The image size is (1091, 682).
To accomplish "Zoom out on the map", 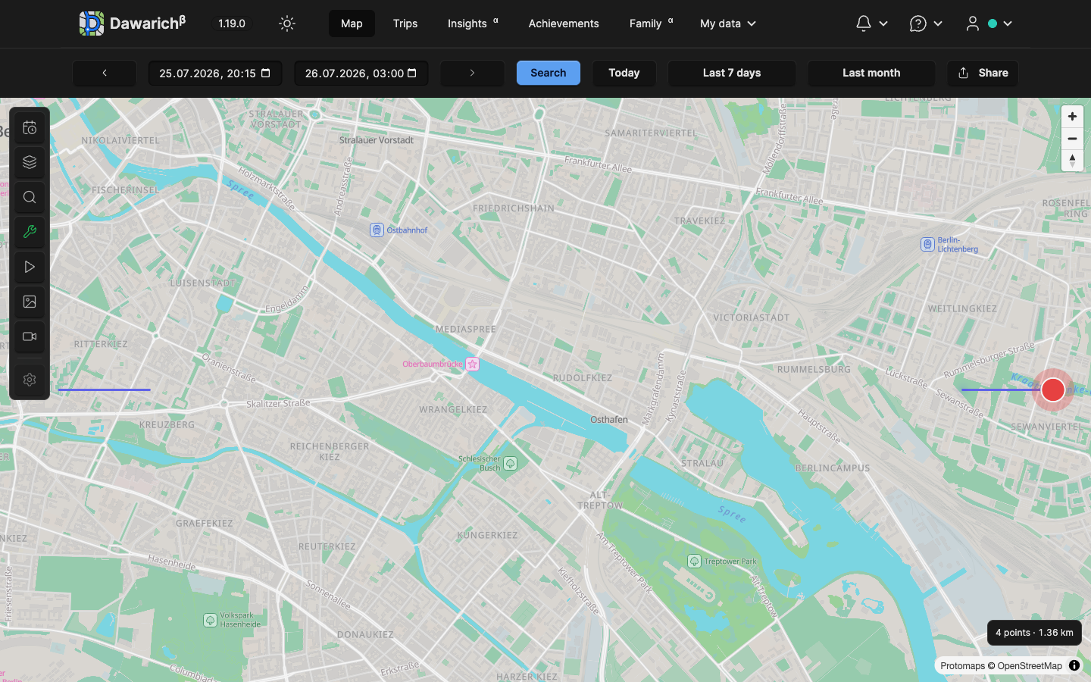I will click(1072, 139).
